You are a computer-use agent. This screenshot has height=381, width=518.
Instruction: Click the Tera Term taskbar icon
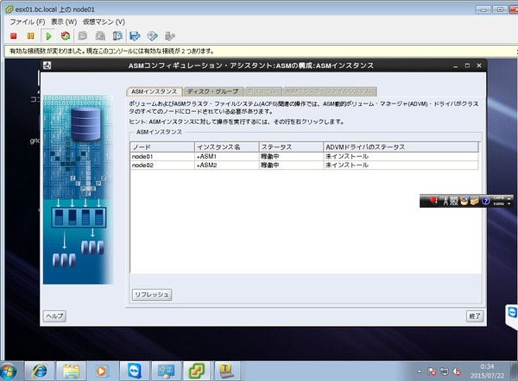click(226, 372)
